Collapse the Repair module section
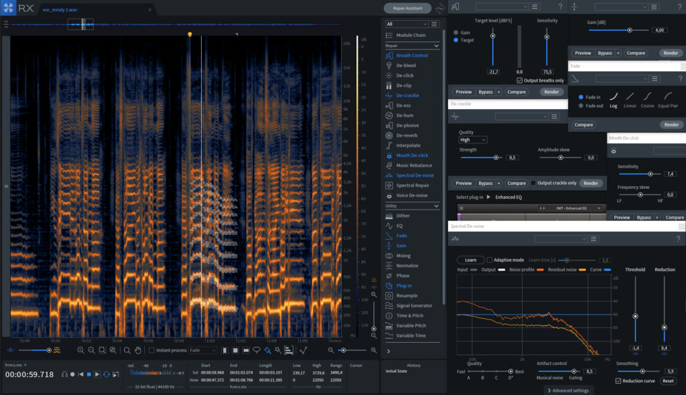Image resolution: width=686 pixels, height=395 pixels. [436, 46]
